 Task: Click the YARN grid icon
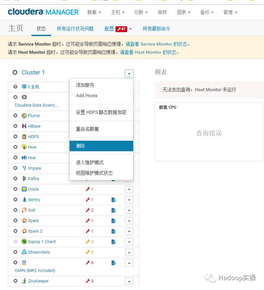point(24,262)
